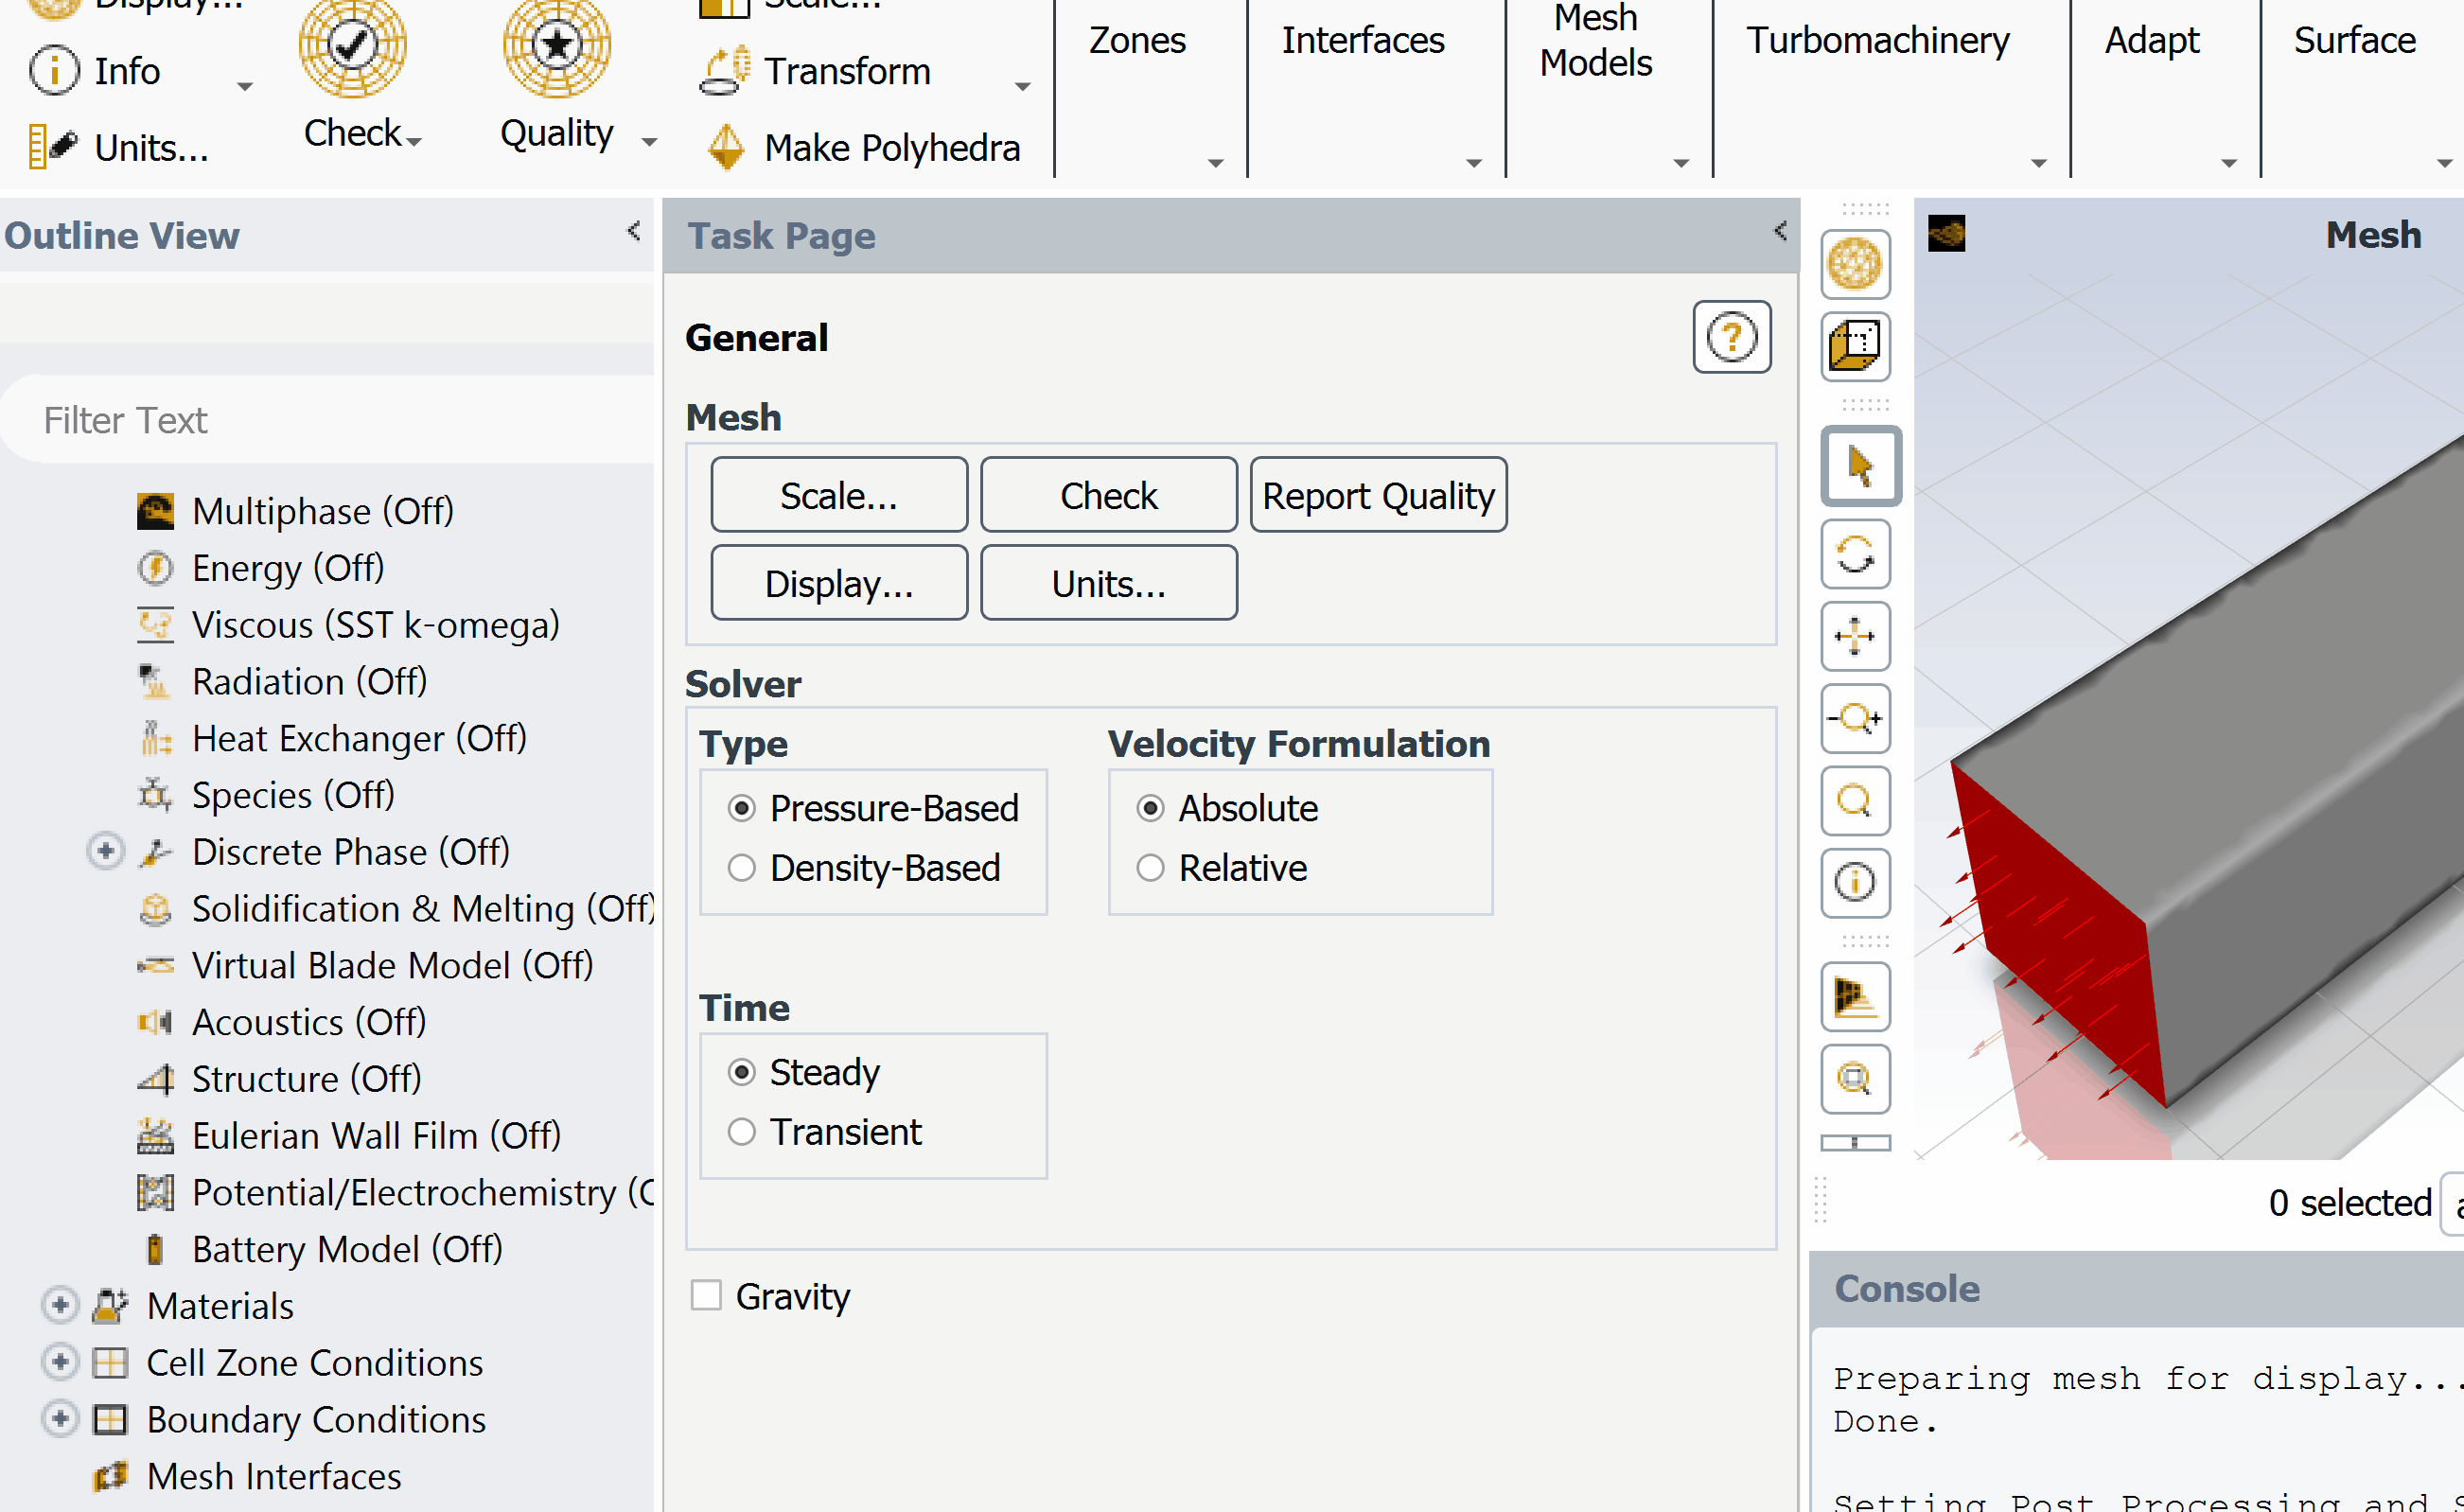Select Mesh Interfaces in the outline

[273, 1476]
